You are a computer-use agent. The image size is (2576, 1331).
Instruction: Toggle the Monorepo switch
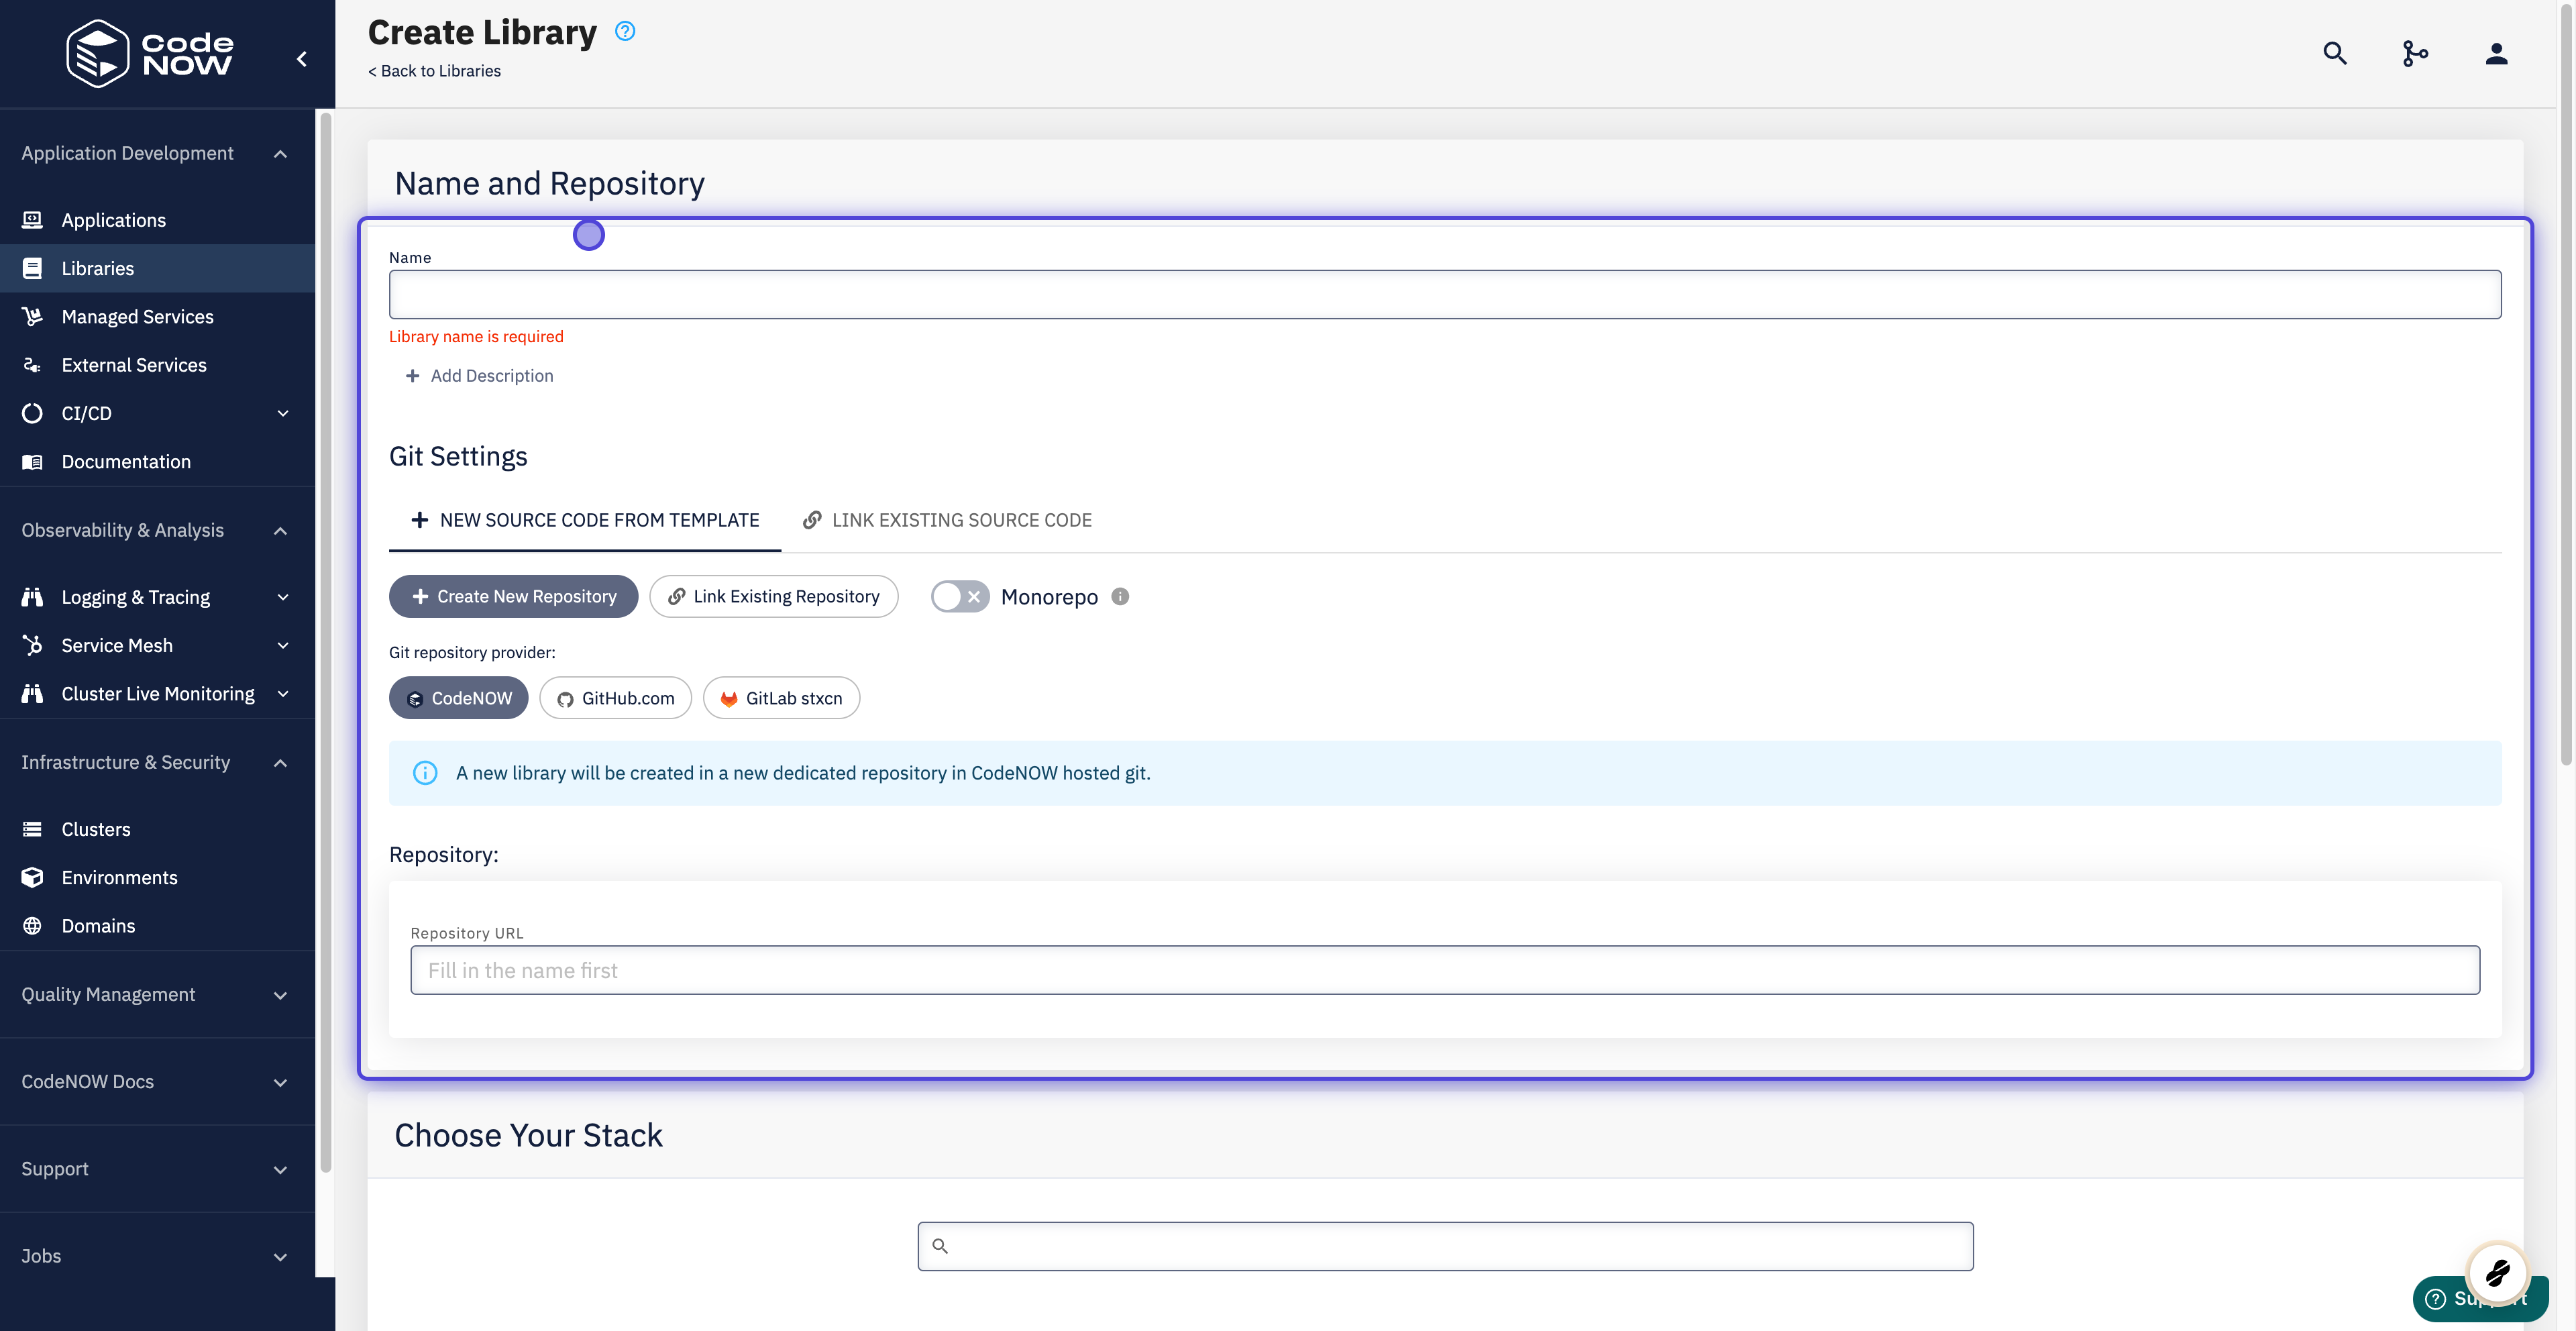(x=960, y=596)
